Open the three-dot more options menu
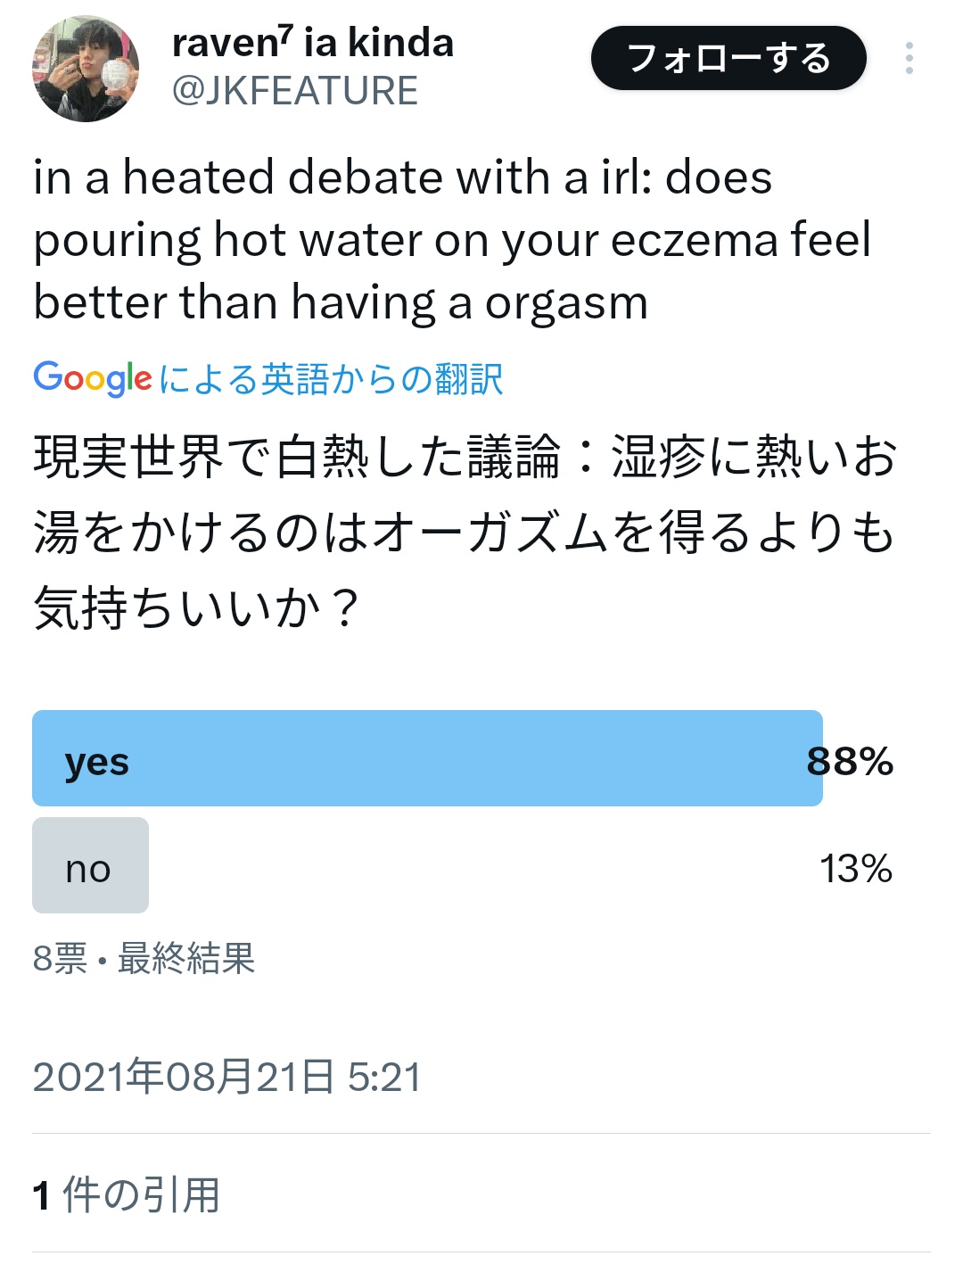Screen dimensions: 963x1264 [909, 58]
